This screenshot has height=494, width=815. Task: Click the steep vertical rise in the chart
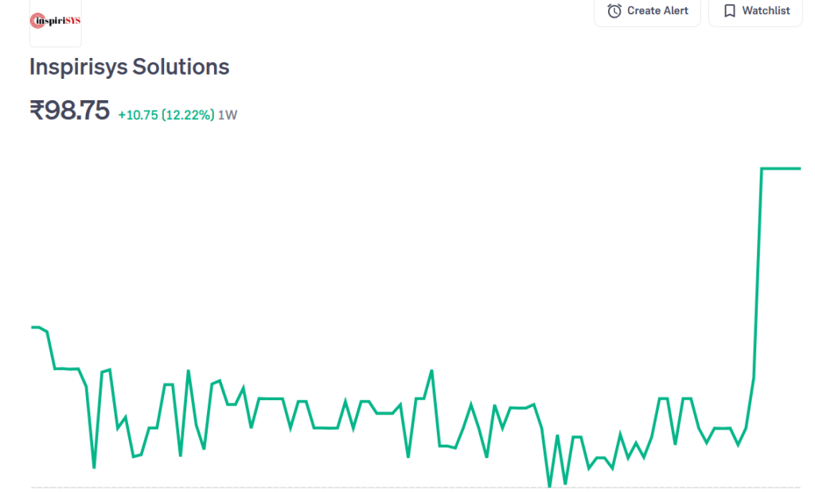pos(758,270)
